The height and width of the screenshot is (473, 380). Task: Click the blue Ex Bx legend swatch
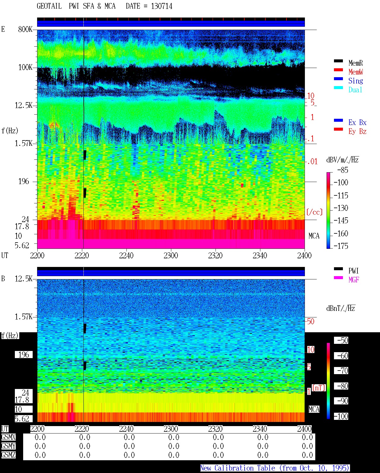pyautogui.click(x=338, y=121)
